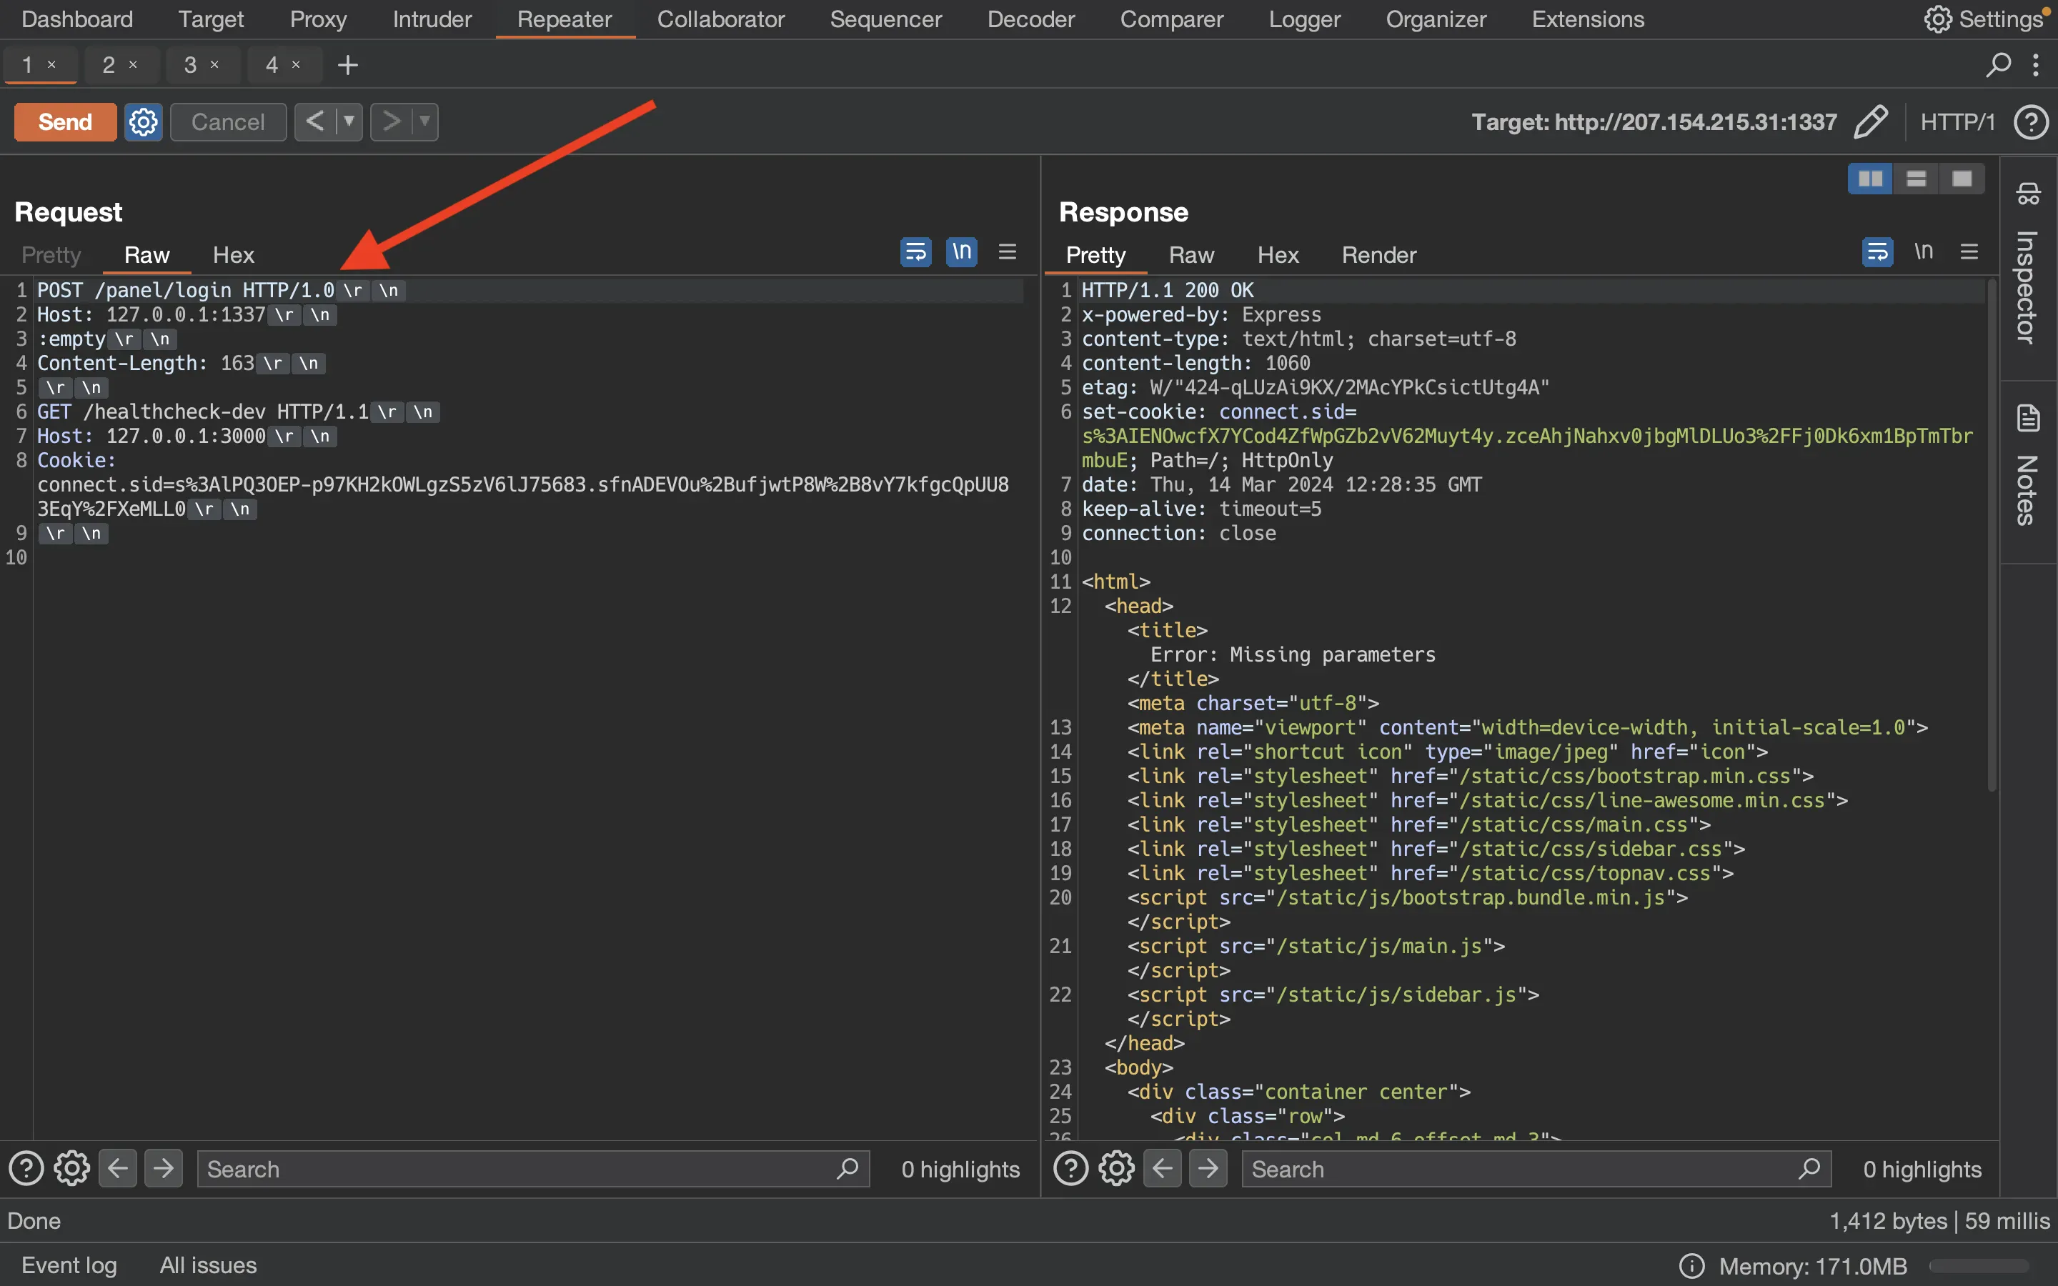Toggle HTTP/1 protocol selector
Image resolution: width=2058 pixels, height=1286 pixels.
pos(1958,121)
